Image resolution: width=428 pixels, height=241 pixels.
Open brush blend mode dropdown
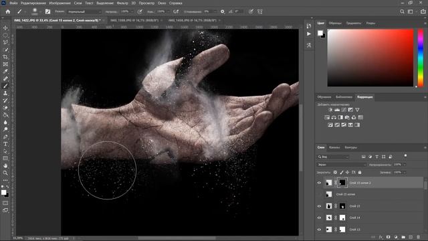[84, 12]
